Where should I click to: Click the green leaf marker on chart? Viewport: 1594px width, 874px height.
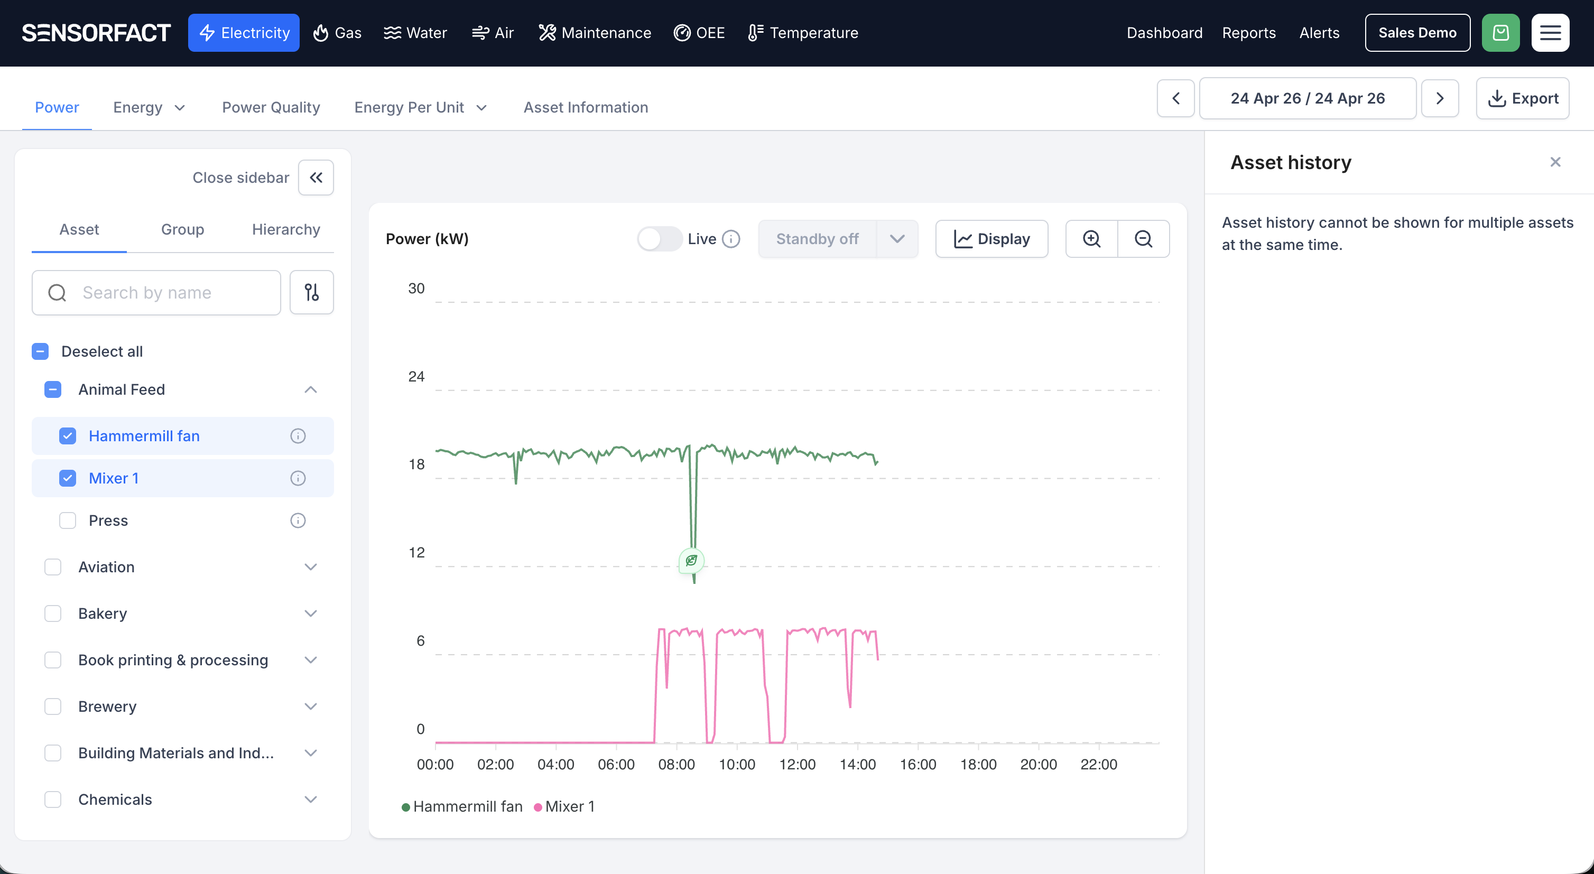[691, 561]
